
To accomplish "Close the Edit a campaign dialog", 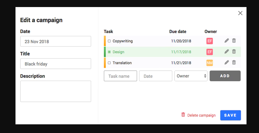I will coord(240,13).
